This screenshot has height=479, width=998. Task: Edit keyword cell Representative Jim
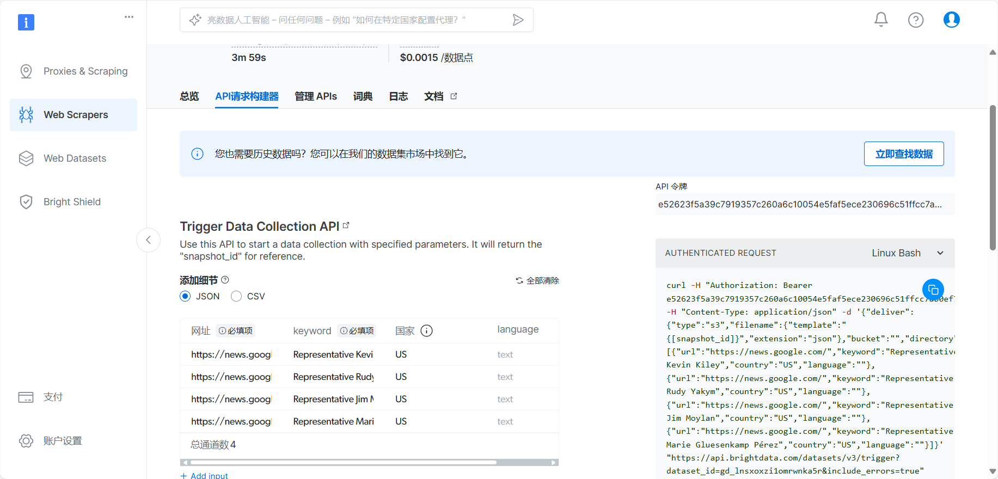(334, 400)
